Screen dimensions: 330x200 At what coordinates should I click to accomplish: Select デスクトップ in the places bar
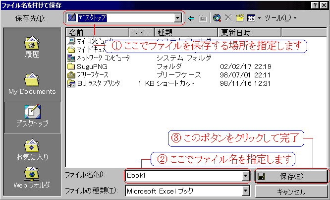click(x=32, y=118)
